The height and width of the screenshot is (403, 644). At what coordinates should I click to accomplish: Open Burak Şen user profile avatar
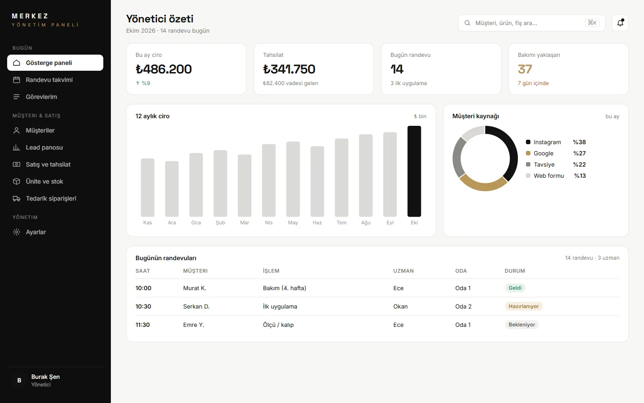point(19,380)
